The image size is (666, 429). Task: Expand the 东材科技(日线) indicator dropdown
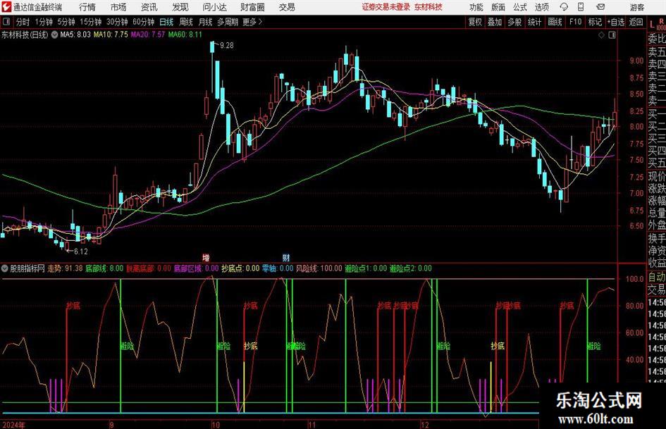tap(54, 35)
